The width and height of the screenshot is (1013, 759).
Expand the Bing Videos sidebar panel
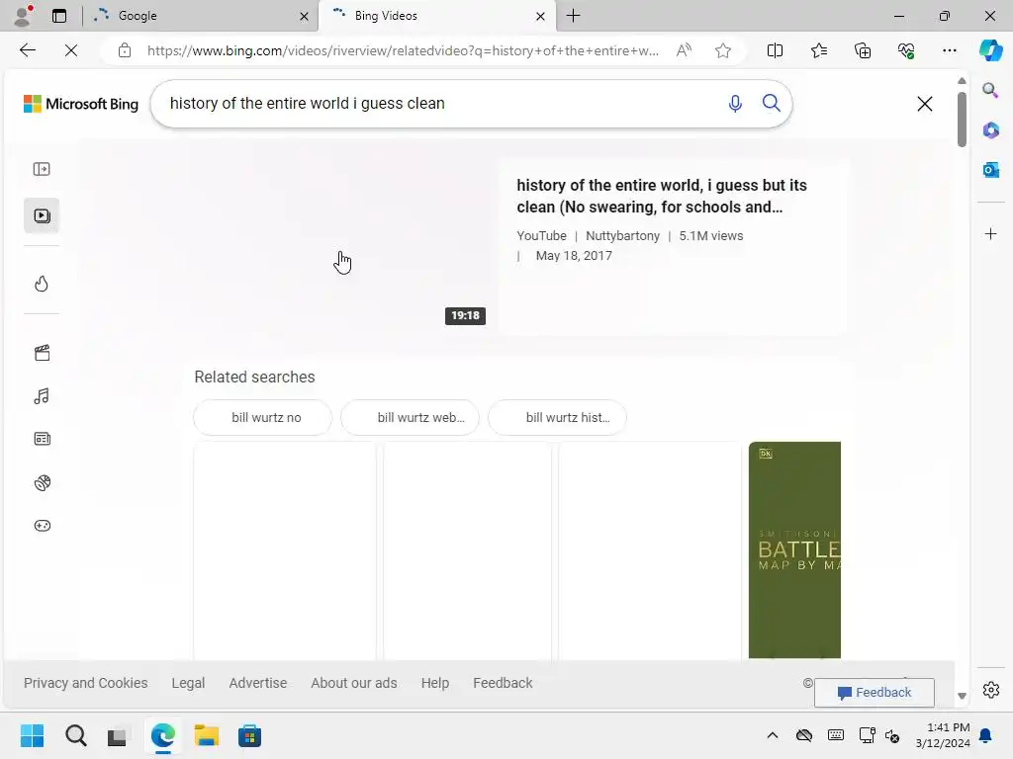click(x=42, y=169)
